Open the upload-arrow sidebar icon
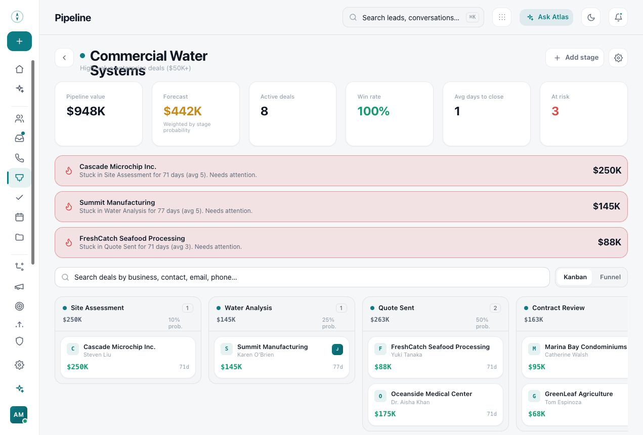 coord(19,324)
